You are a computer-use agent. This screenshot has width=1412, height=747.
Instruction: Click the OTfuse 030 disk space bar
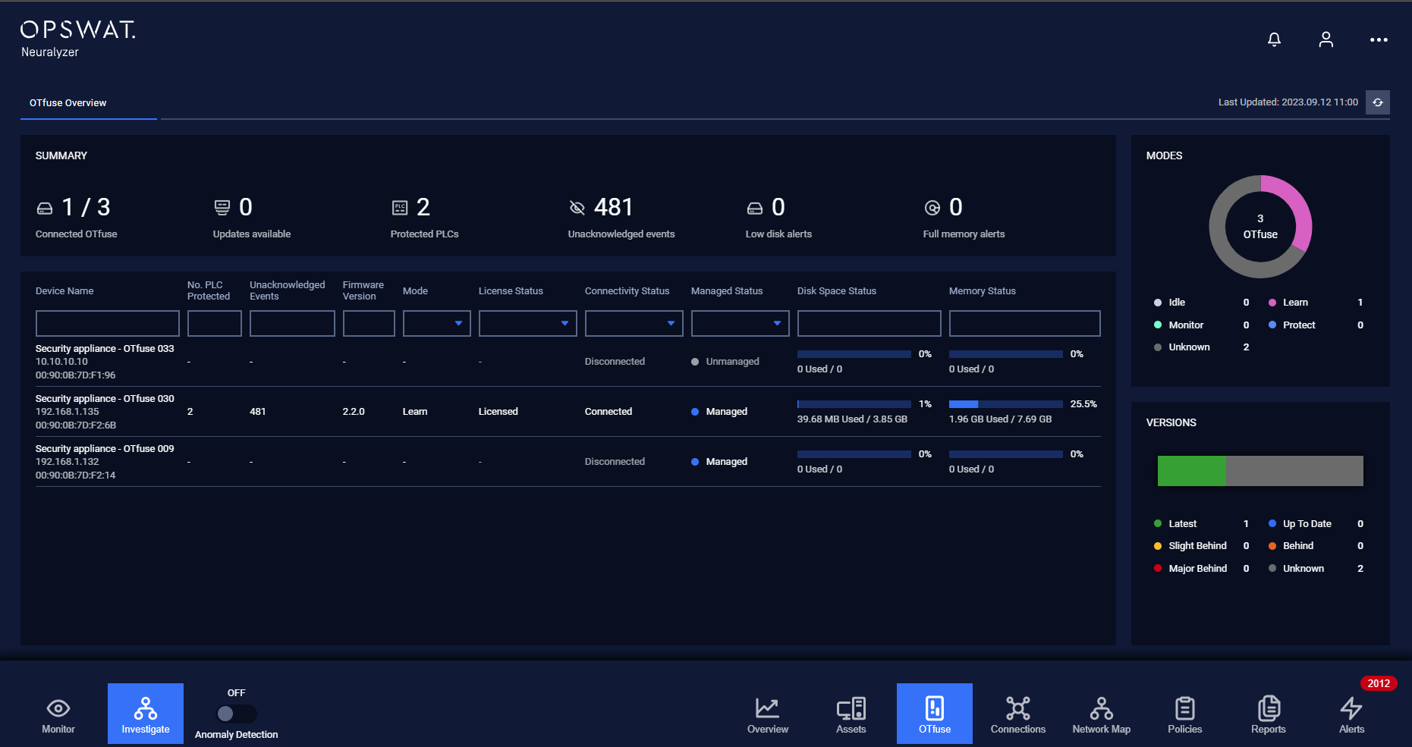[x=854, y=404]
